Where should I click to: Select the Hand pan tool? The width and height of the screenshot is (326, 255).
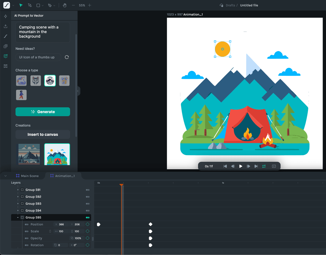(x=65, y=5)
